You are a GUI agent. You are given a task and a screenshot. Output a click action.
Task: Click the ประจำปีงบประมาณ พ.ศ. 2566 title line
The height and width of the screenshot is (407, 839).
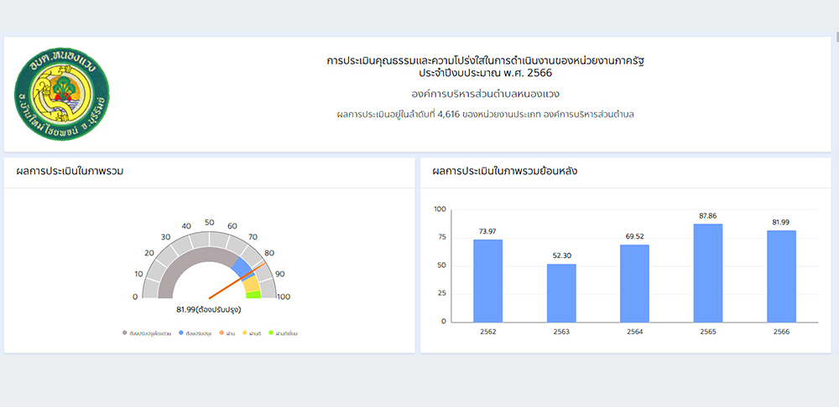point(485,72)
